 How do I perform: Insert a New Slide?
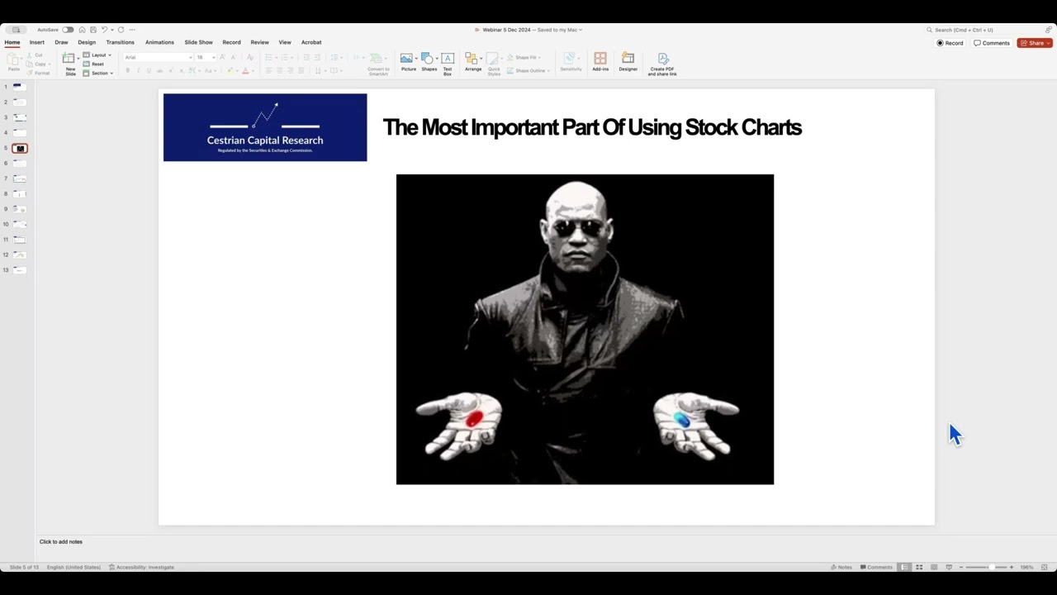tap(69, 64)
